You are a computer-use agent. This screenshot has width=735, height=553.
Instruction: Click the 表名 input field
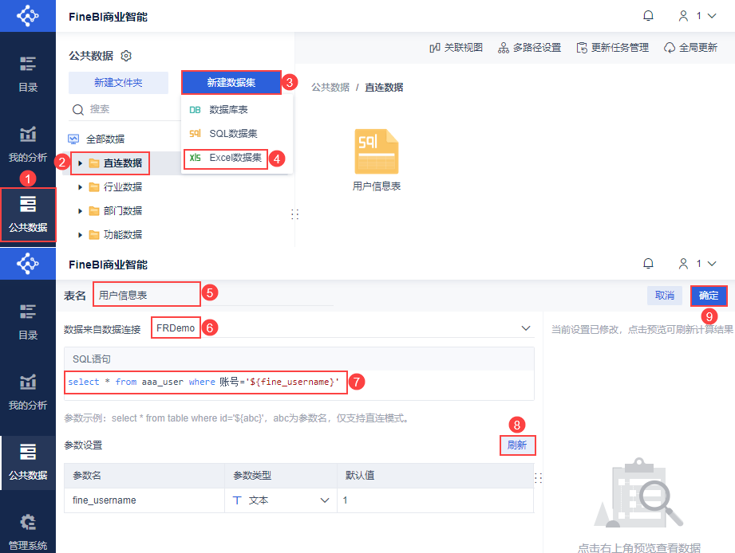pyautogui.click(x=213, y=295)
